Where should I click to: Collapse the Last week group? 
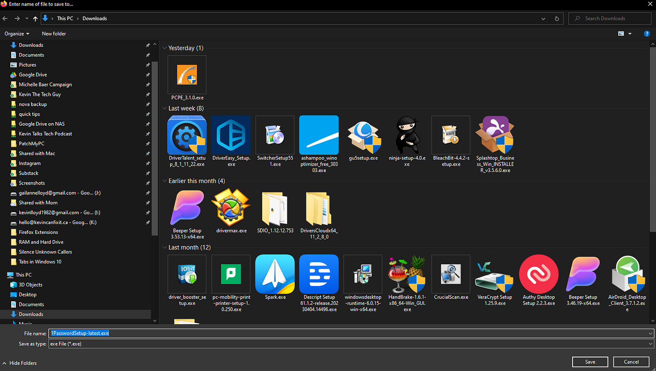(165, 108)
